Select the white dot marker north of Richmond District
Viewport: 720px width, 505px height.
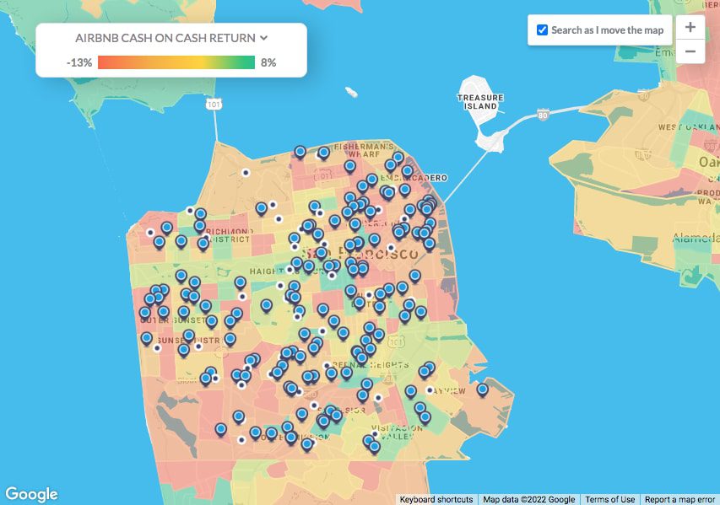(x=191, y=211)
